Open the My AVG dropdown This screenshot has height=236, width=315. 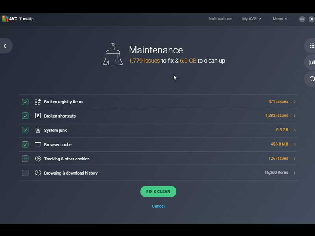coord(251,19)
